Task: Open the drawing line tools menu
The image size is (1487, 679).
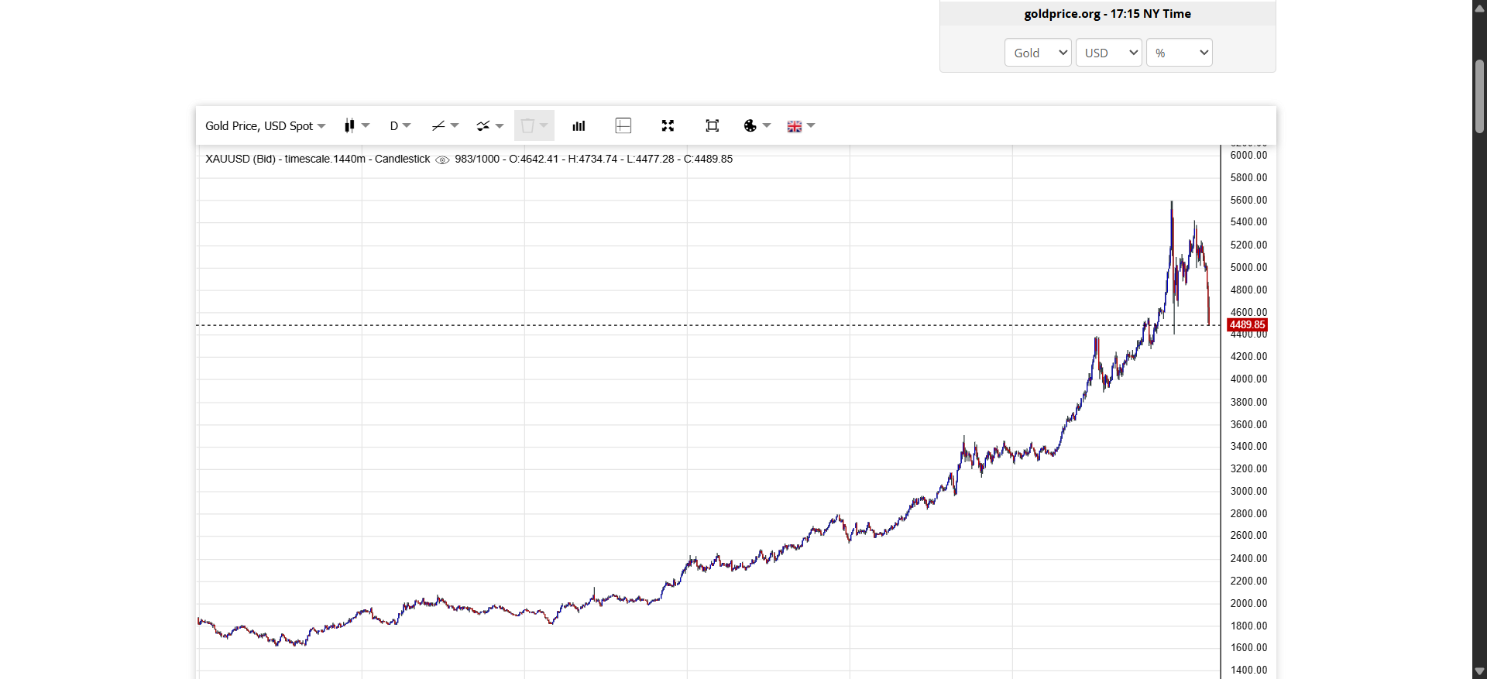Action: pyautogui.click(x=445, y=125)
